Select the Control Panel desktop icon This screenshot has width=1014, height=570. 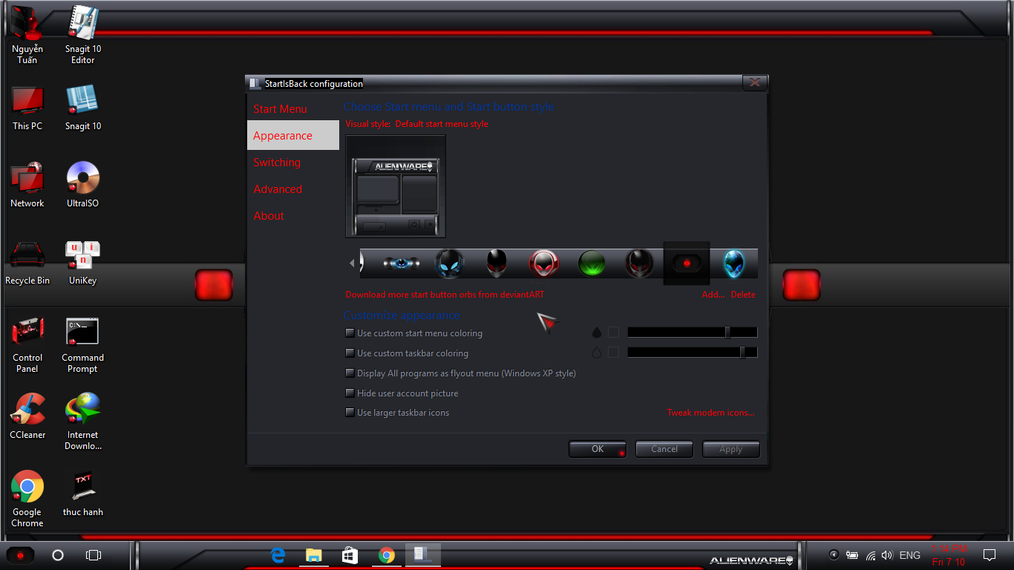27,345
